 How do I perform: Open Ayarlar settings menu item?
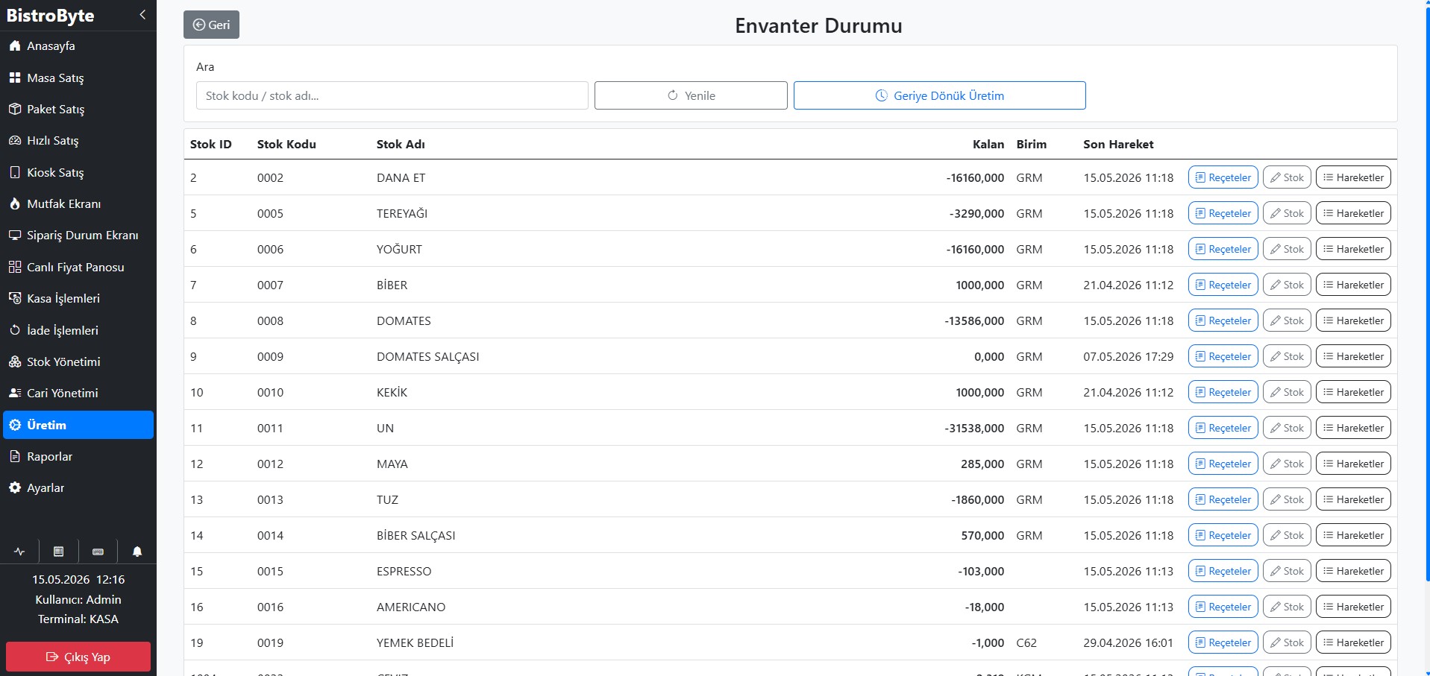(78, 487)
